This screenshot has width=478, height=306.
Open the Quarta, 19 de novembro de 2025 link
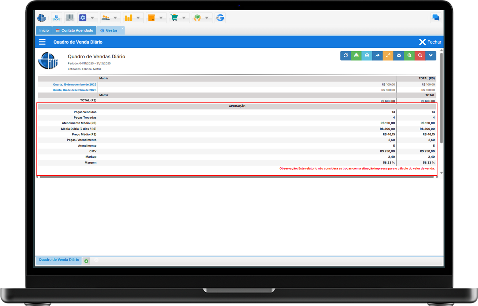pyautogui.click(x=75, y=84)
